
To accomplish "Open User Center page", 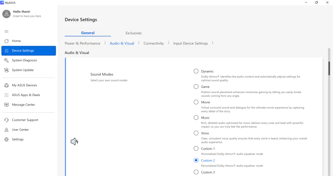I will point(29,129).
